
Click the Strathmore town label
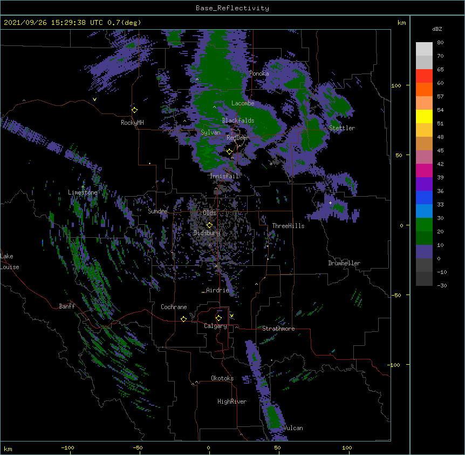tap(278, 329)
